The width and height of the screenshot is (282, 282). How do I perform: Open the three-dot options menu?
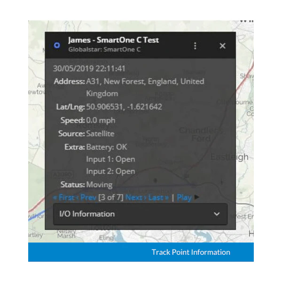[196, 46]
